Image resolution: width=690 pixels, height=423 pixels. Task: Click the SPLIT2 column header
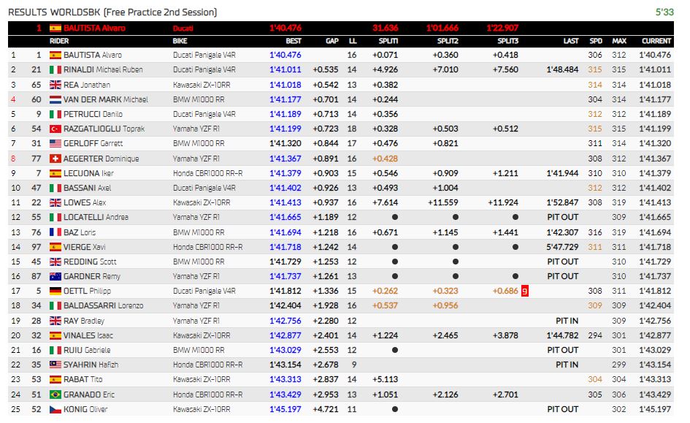(448, 41)
